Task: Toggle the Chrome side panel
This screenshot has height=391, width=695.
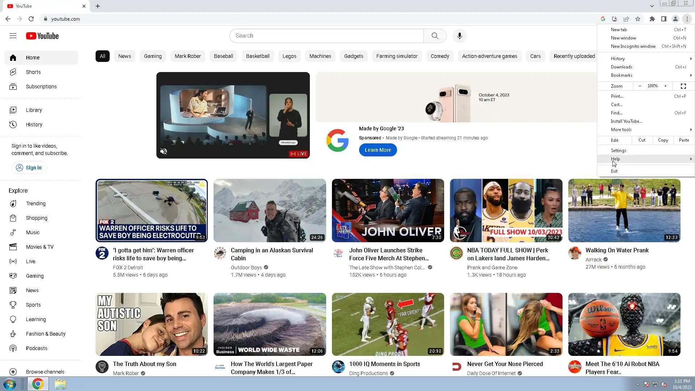Action: coord(664,19)
